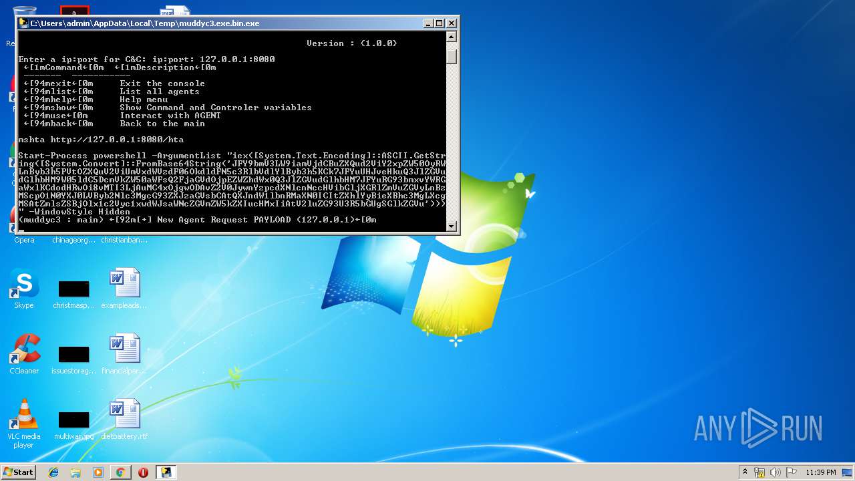Close the muddyc3 console window
The image size is (855, 481).
[x=452, y=23]
